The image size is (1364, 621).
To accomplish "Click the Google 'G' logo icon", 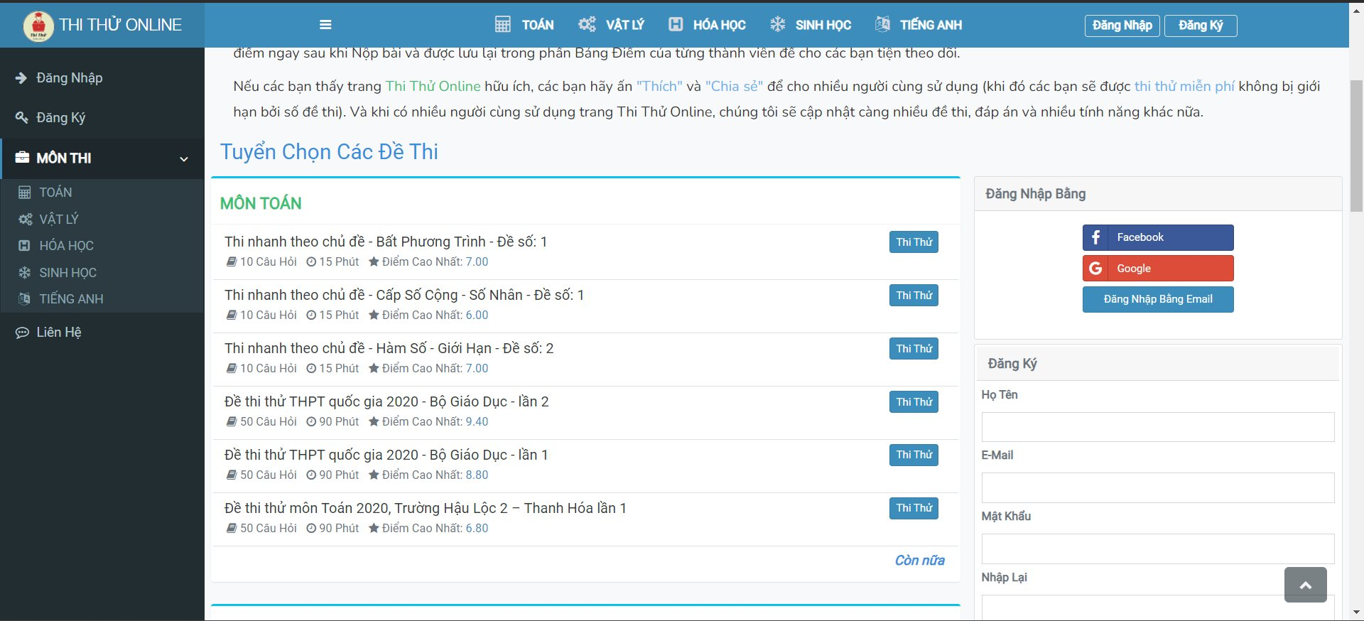I will point(1095,269).
